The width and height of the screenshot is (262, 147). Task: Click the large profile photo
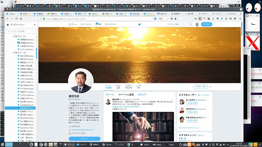click(x=81, y=81)
